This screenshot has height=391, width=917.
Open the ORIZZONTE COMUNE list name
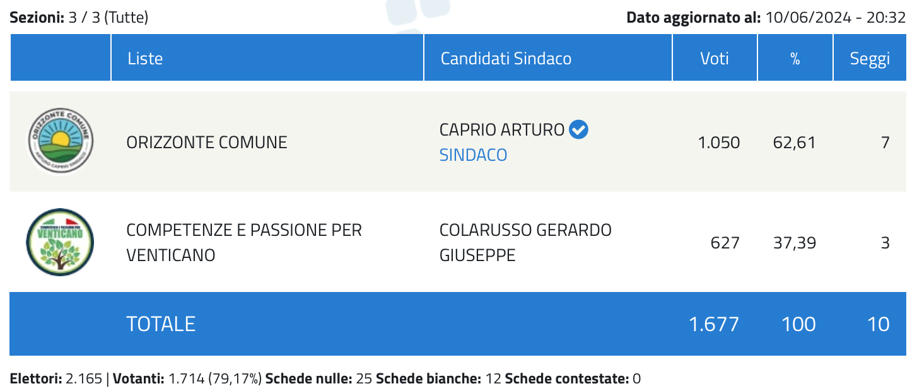(x=207, y=143)
